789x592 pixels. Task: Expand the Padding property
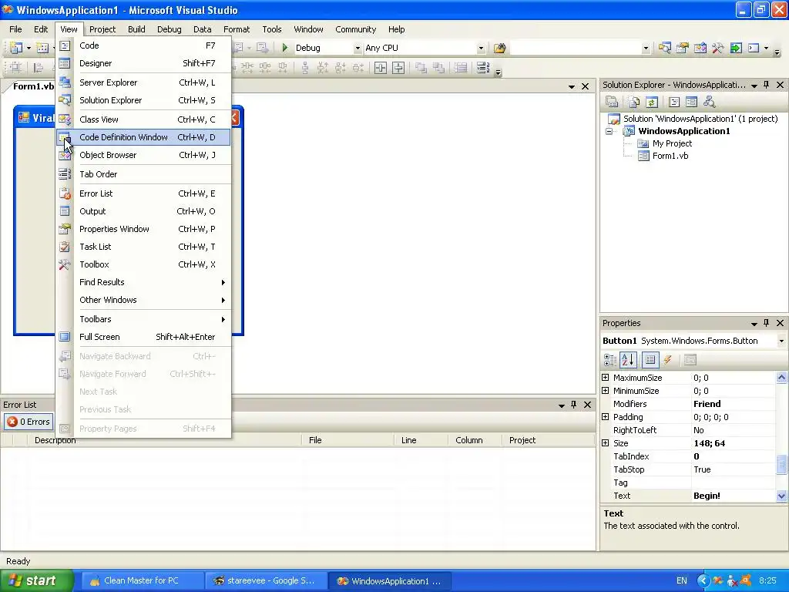tap(606, 417)
